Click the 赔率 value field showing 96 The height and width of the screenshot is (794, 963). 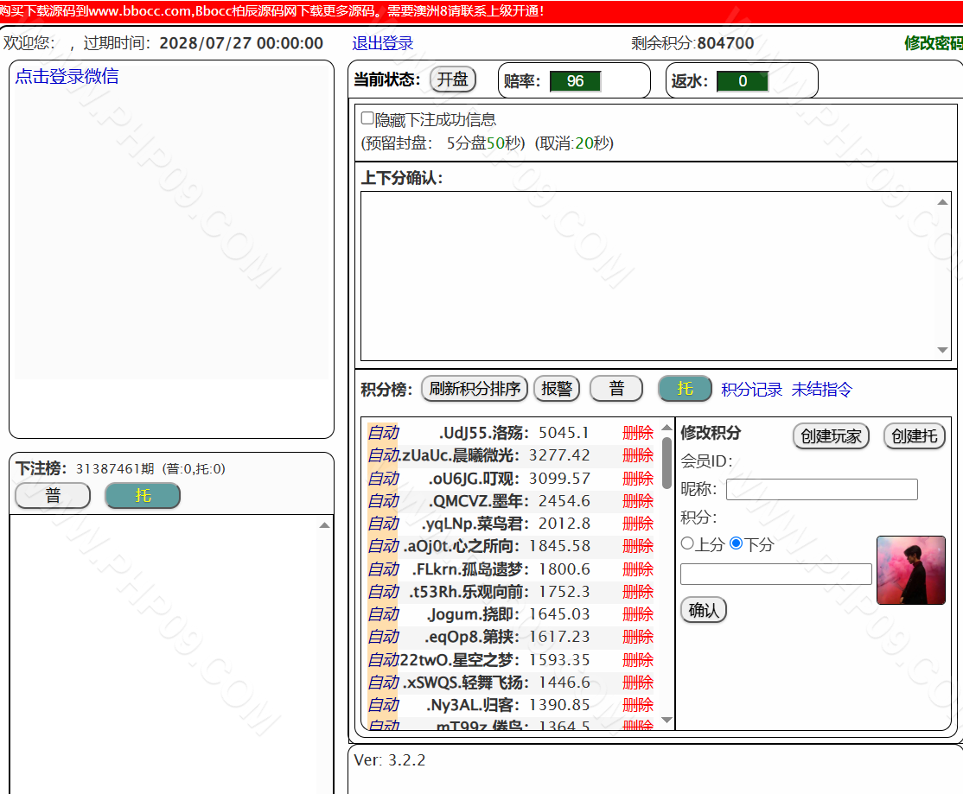point(575,81)
